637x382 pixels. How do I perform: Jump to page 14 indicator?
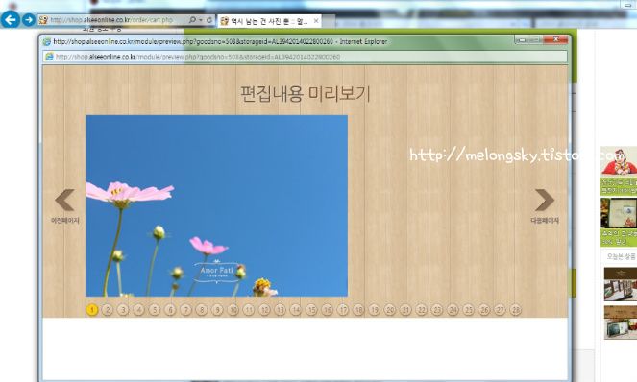pyautogui.click(x=296, y=310)
